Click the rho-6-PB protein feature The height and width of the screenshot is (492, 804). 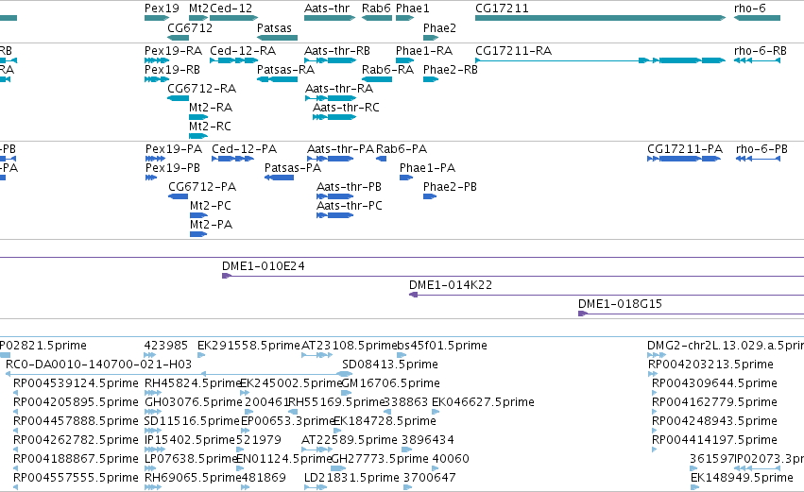pos(758,159)
